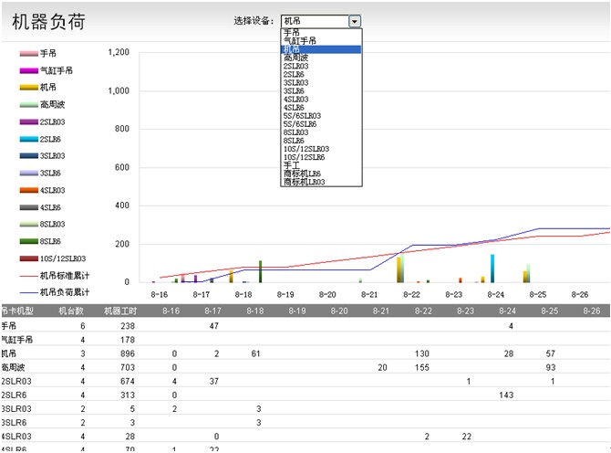The height and width of the screenshot is (453, 611).
Task: Select 手工 option in the device list
Action: click(292, 165)
